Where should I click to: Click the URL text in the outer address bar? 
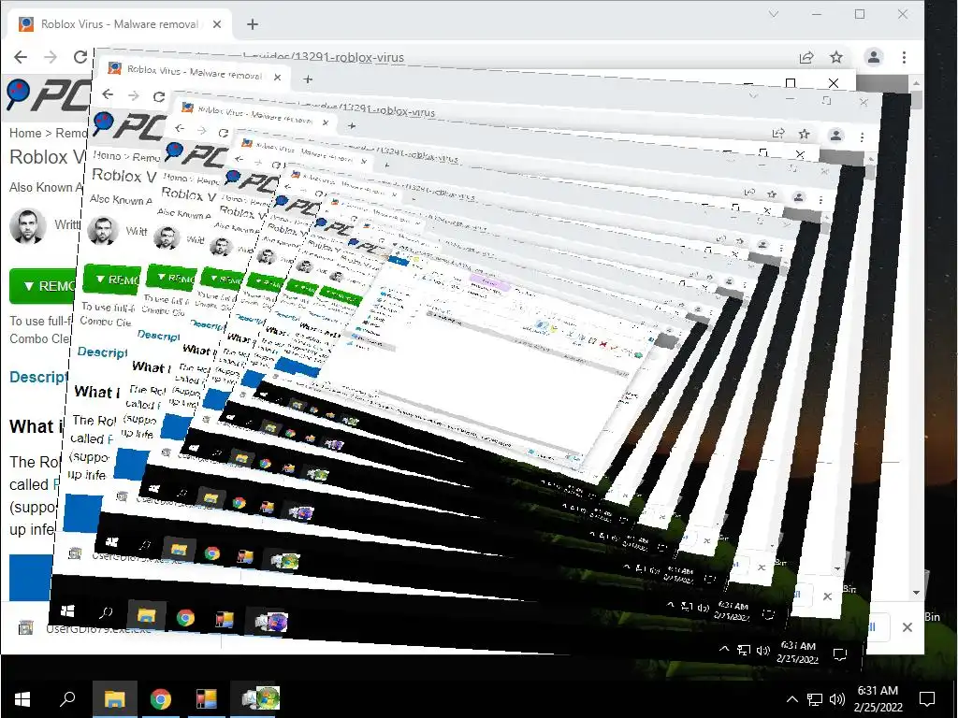click(324, 57)
